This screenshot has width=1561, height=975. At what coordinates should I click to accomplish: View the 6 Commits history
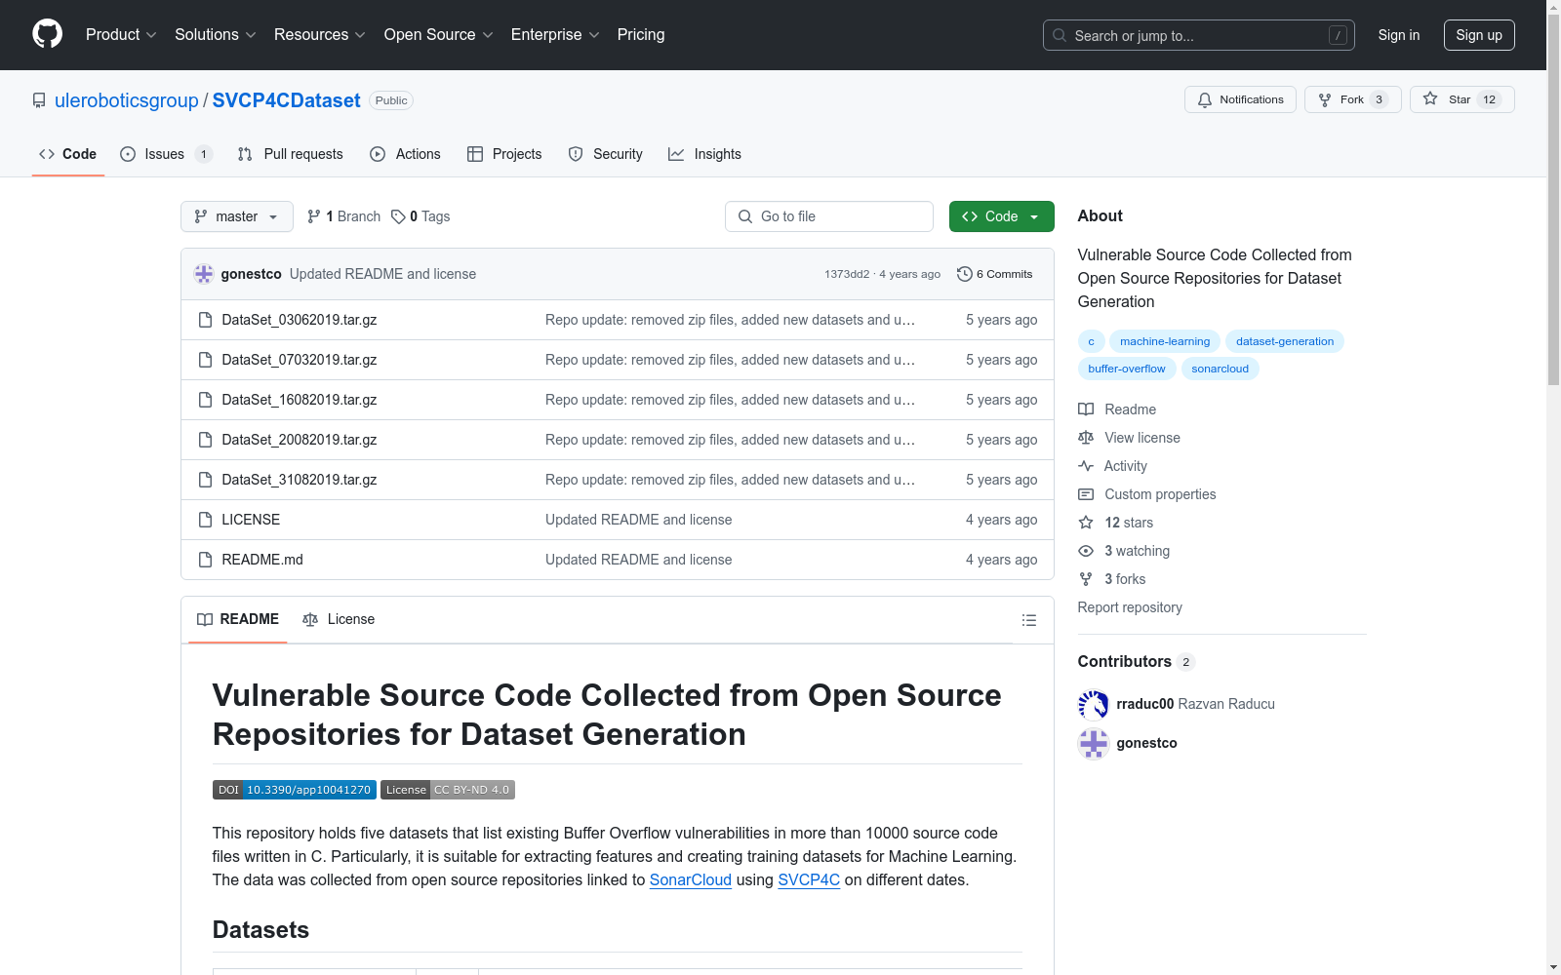pyautogui.click(x=995, y=274)
